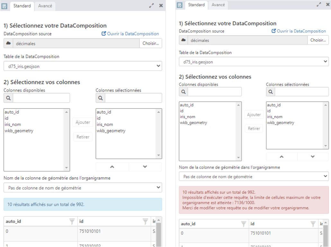Image resolution: width=331 pixels, height=247 pixels.
Task: Select iris_nom in the left panel's Colonnes disponibles list
Action: click(13, 124)
